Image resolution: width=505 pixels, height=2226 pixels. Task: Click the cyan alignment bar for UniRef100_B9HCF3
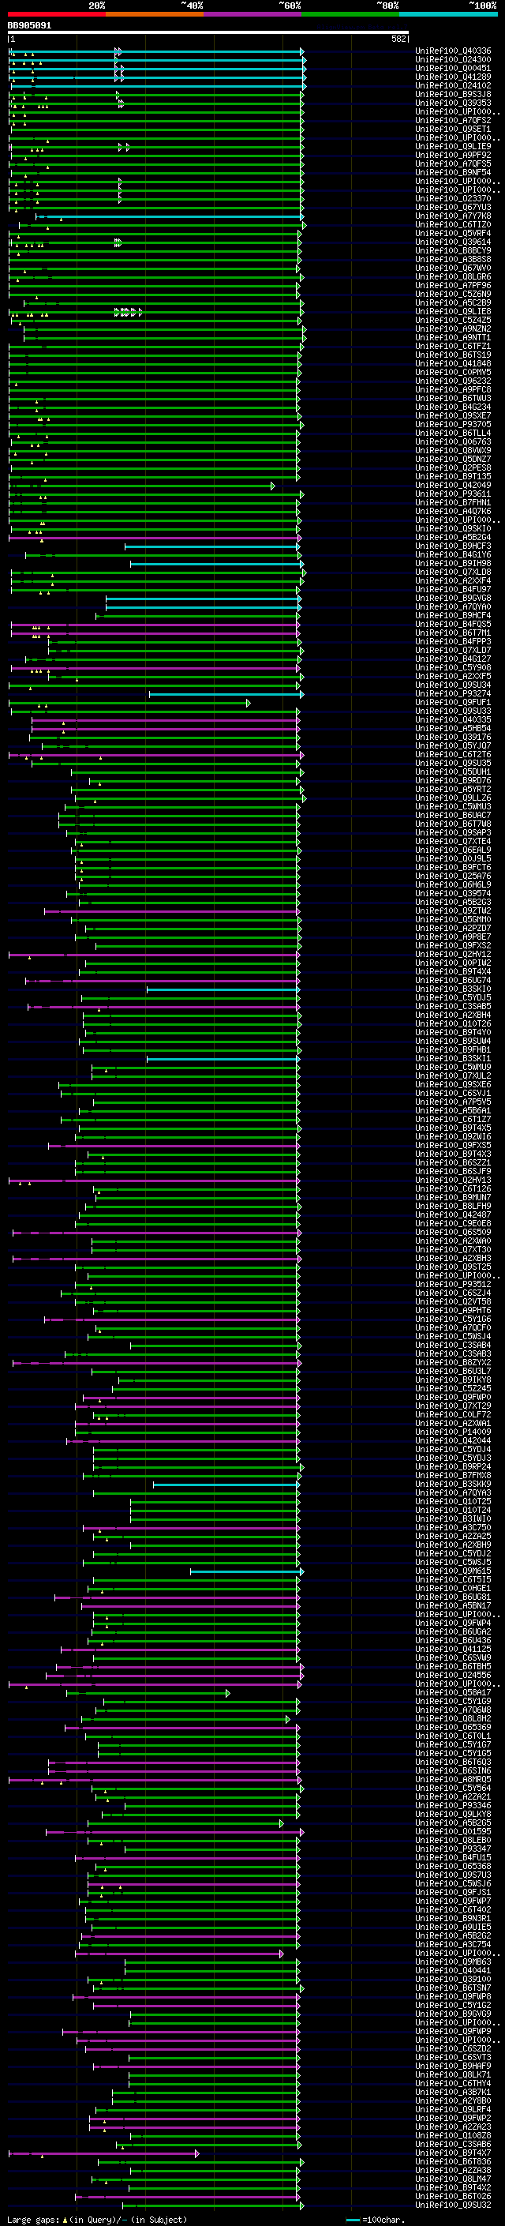tap(212, 546)
